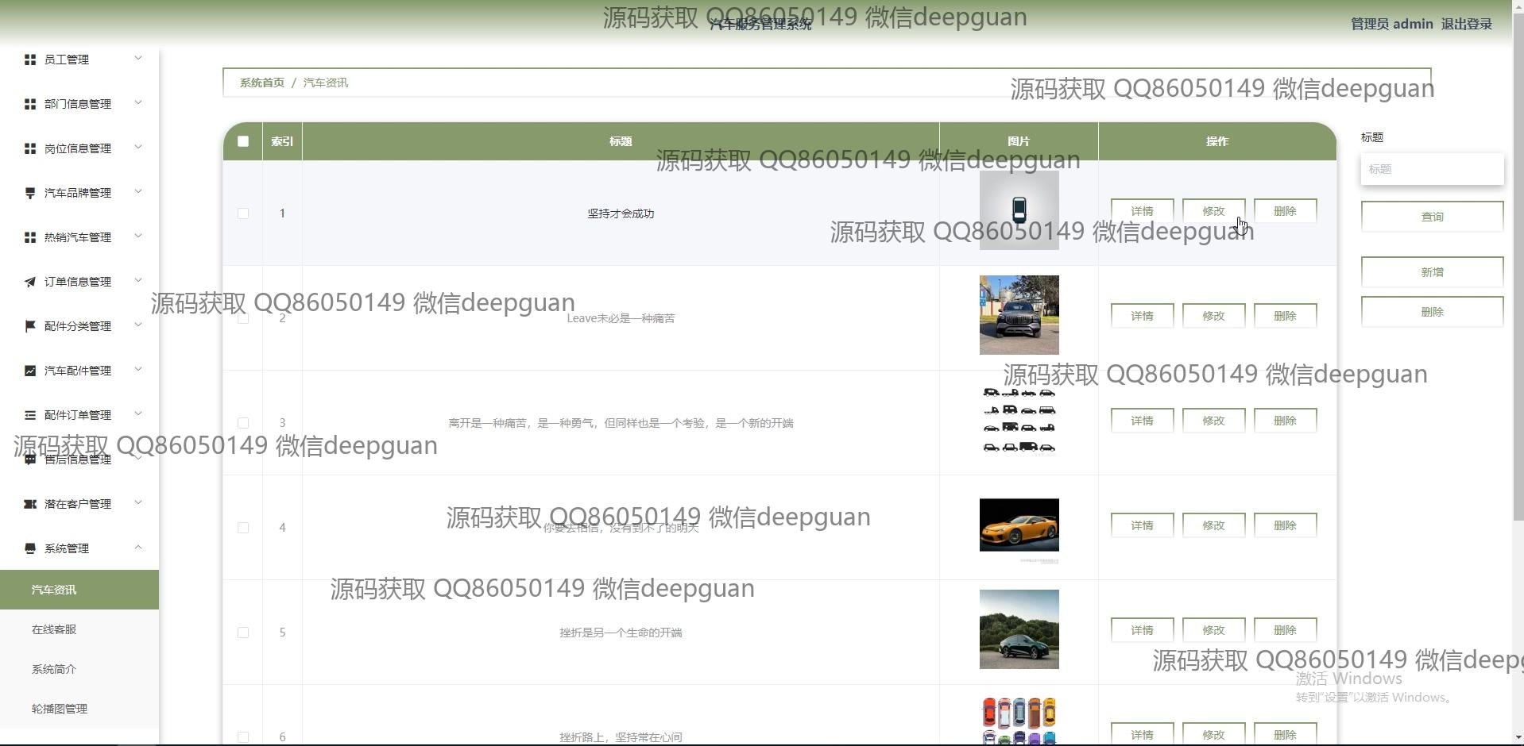Screen dimensions: 1524x746
Task: Click the 新增 add button
Action: pos(1432,272)
